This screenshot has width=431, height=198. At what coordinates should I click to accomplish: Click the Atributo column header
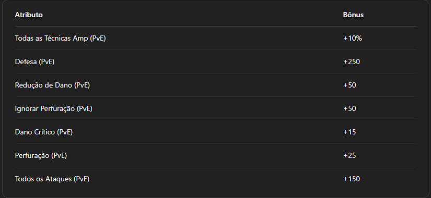pyautogui.click(x=29, y=15)
